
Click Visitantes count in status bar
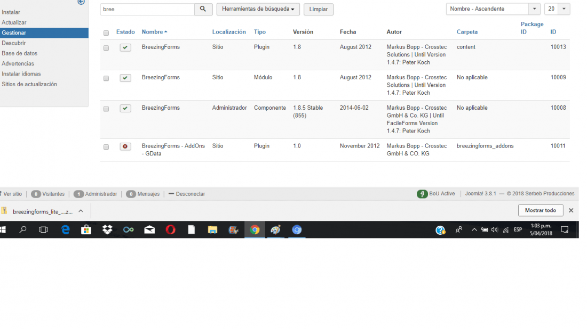tap(48, 194)
